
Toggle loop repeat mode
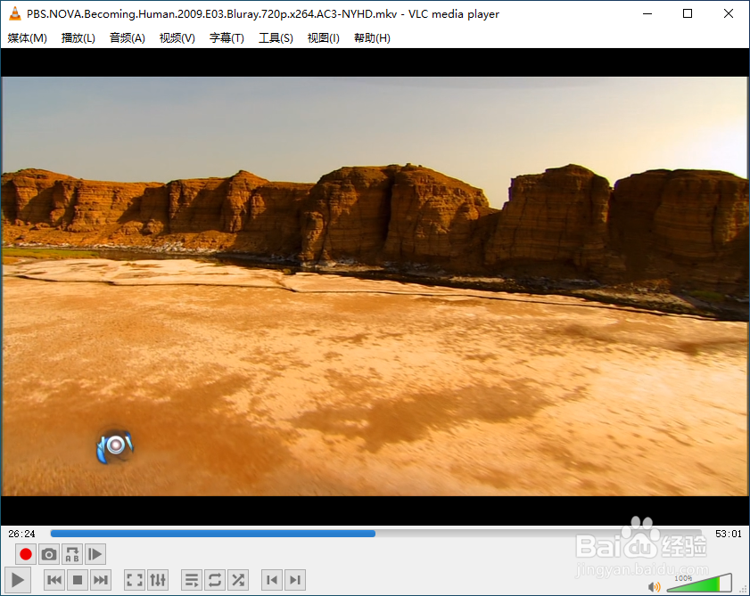(x=215, y=580)
